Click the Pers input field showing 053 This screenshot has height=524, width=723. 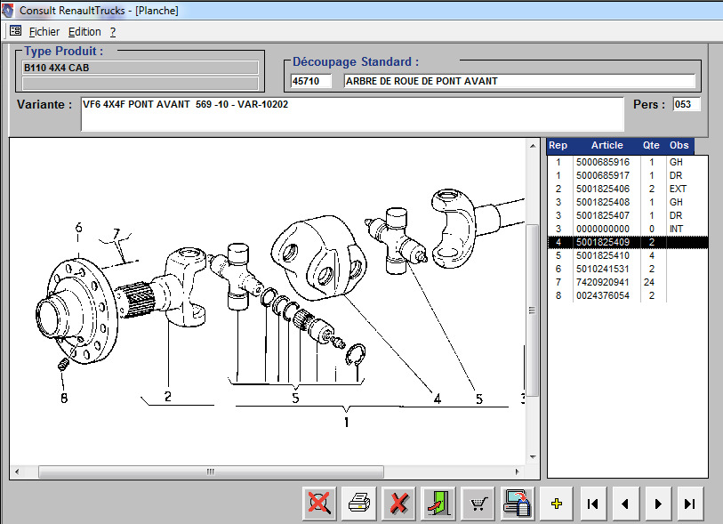pos(686,104)
